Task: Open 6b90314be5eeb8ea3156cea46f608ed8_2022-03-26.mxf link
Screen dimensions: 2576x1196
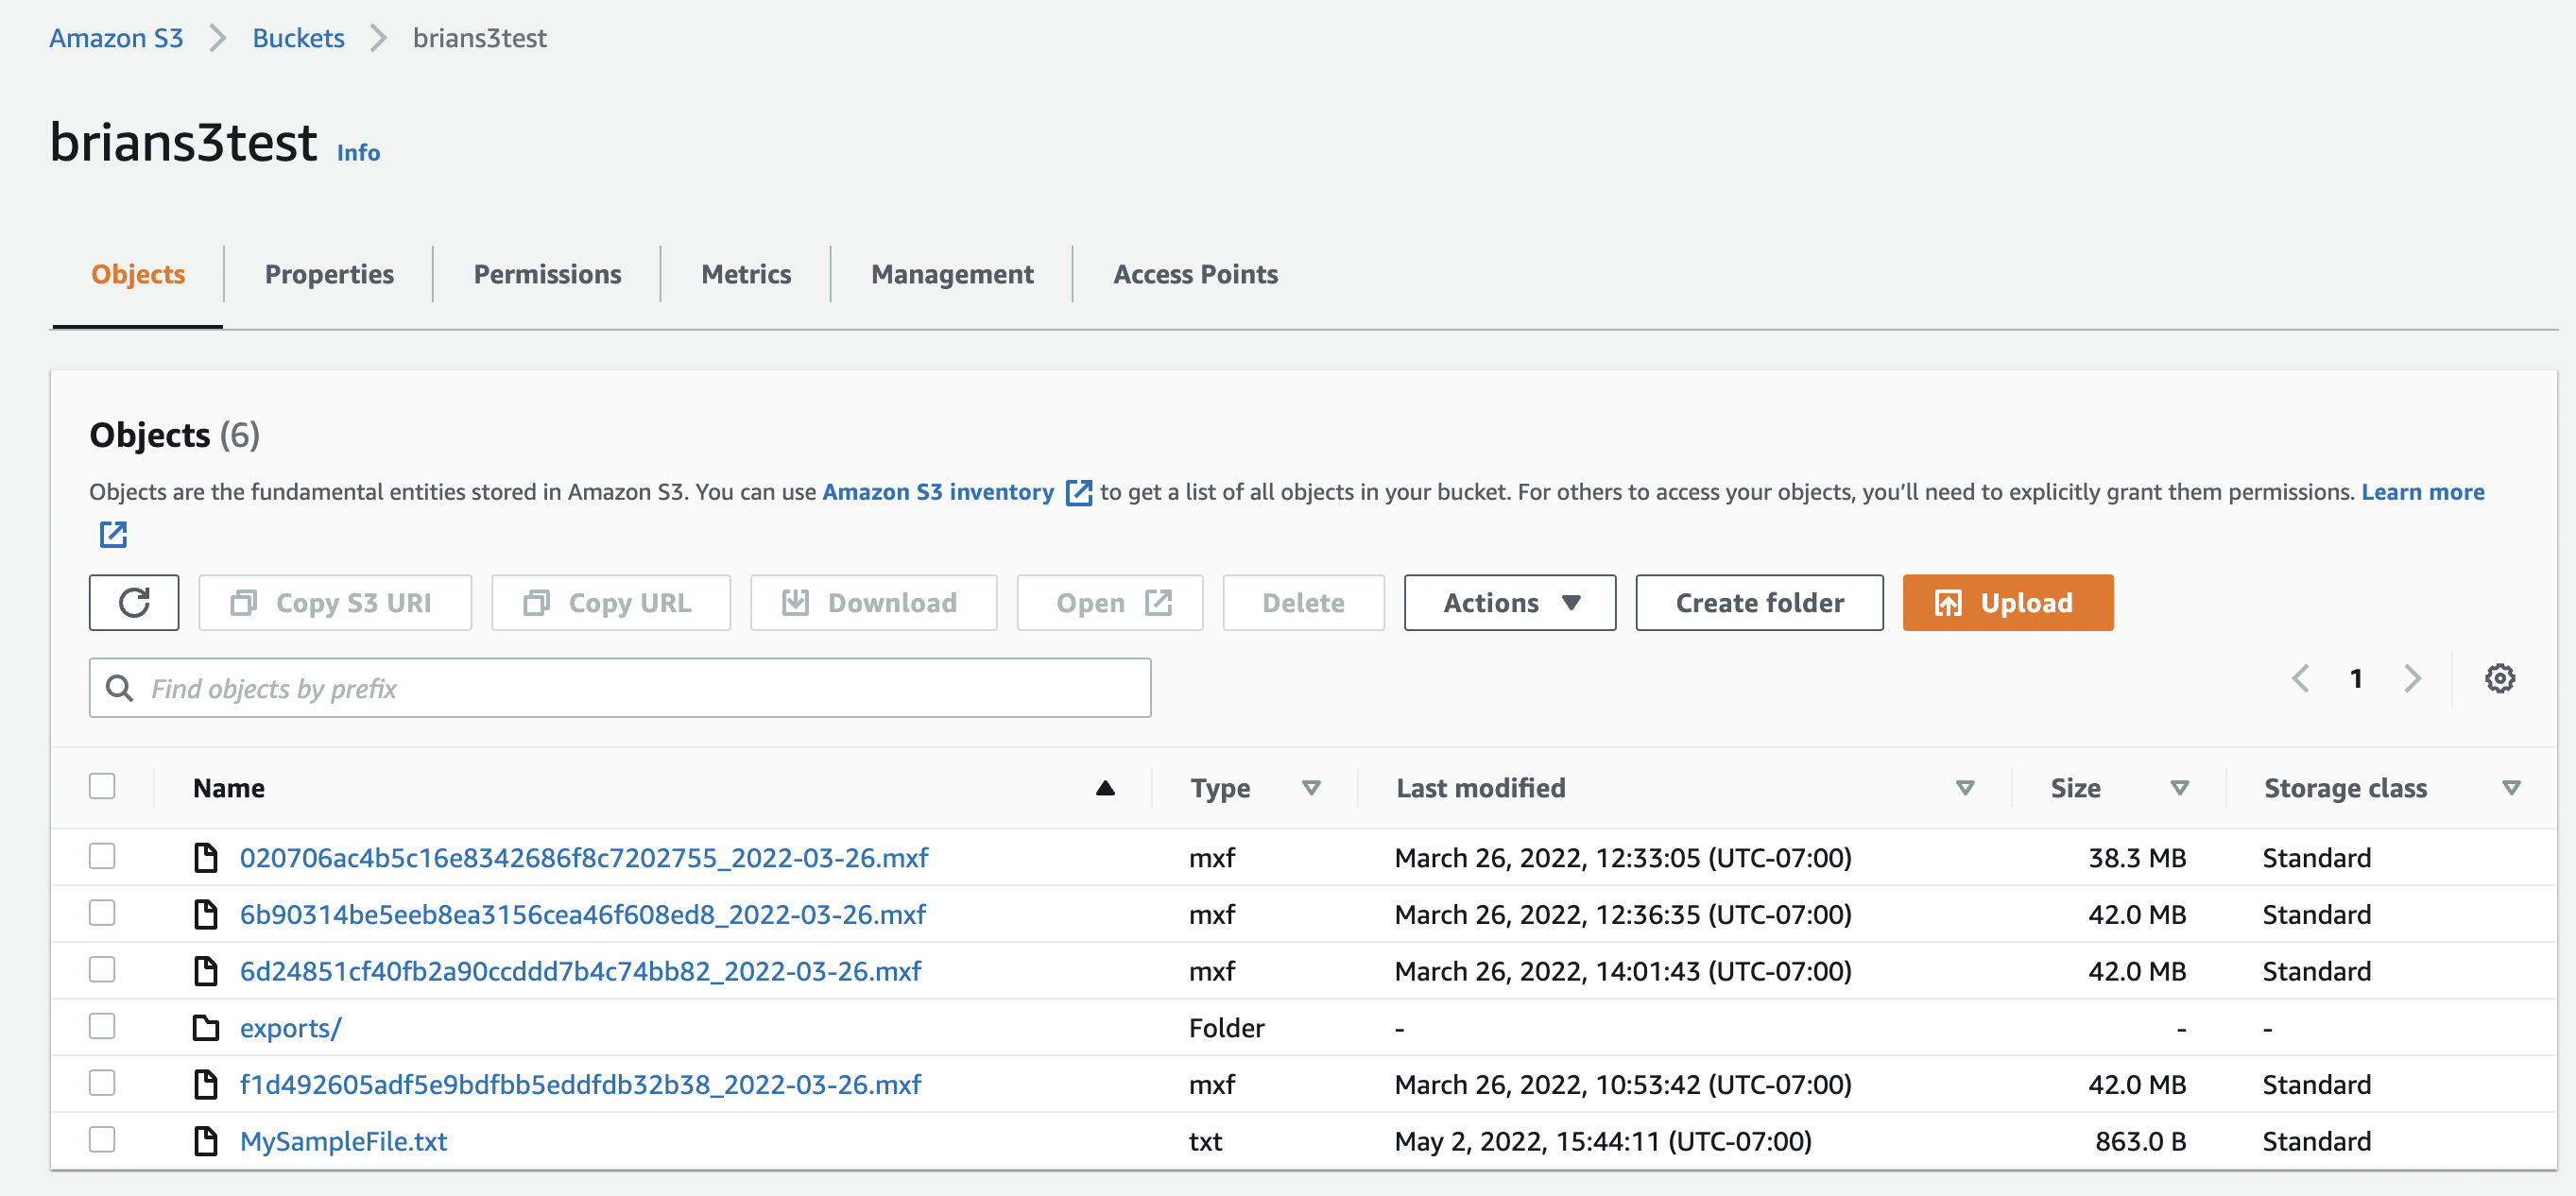Action: coord(583,914)
